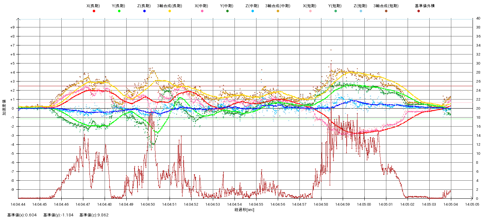
Task: Toggle the Y(長期) bright green legend marker
Action: (x=119, y=11)
